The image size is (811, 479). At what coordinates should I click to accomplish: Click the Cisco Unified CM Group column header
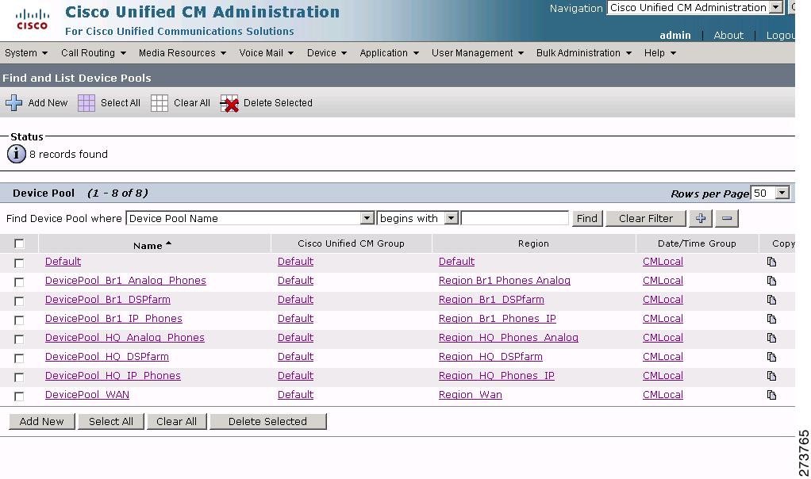(x=352, y=243)
